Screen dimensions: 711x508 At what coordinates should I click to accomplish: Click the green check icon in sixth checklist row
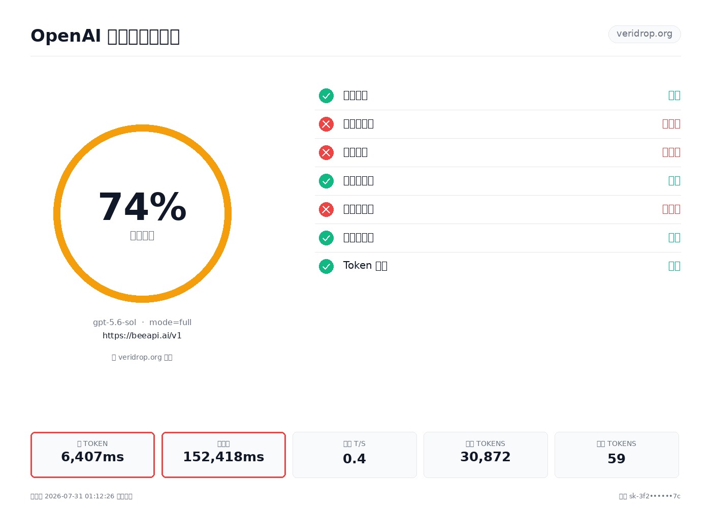(x=326, y=238)
